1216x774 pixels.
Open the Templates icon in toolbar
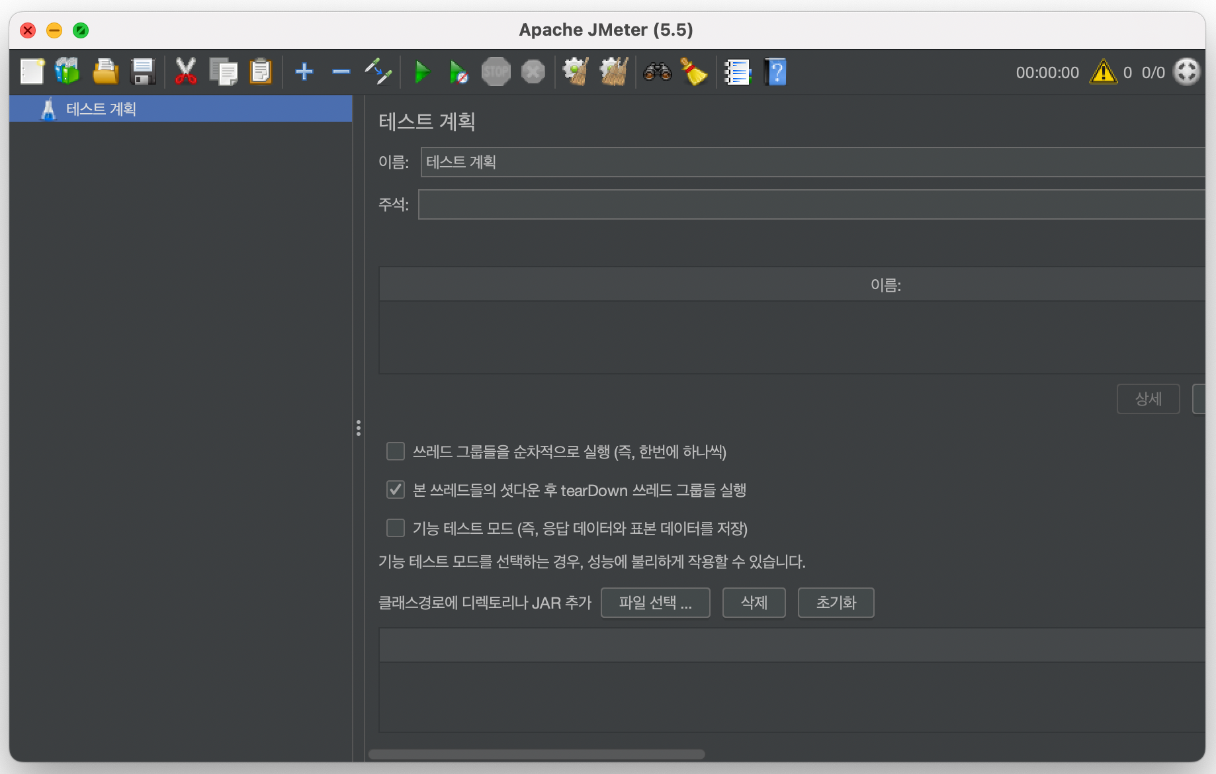pyautogui.click(x=67, y=71)
